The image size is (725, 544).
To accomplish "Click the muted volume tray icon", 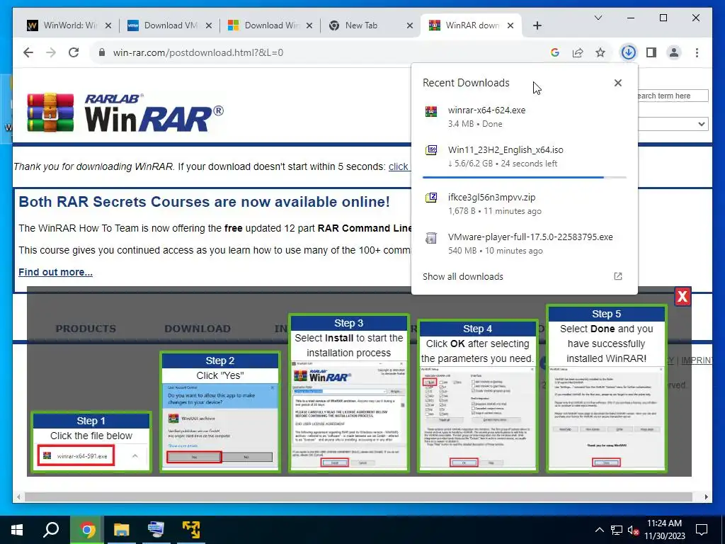I will [634, 530].
